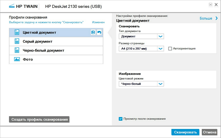Save the Цветной документ profile via disk icon
221x138 pixels.
(93, 32)
